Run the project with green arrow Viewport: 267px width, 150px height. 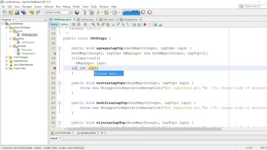(x=98, y=12)
